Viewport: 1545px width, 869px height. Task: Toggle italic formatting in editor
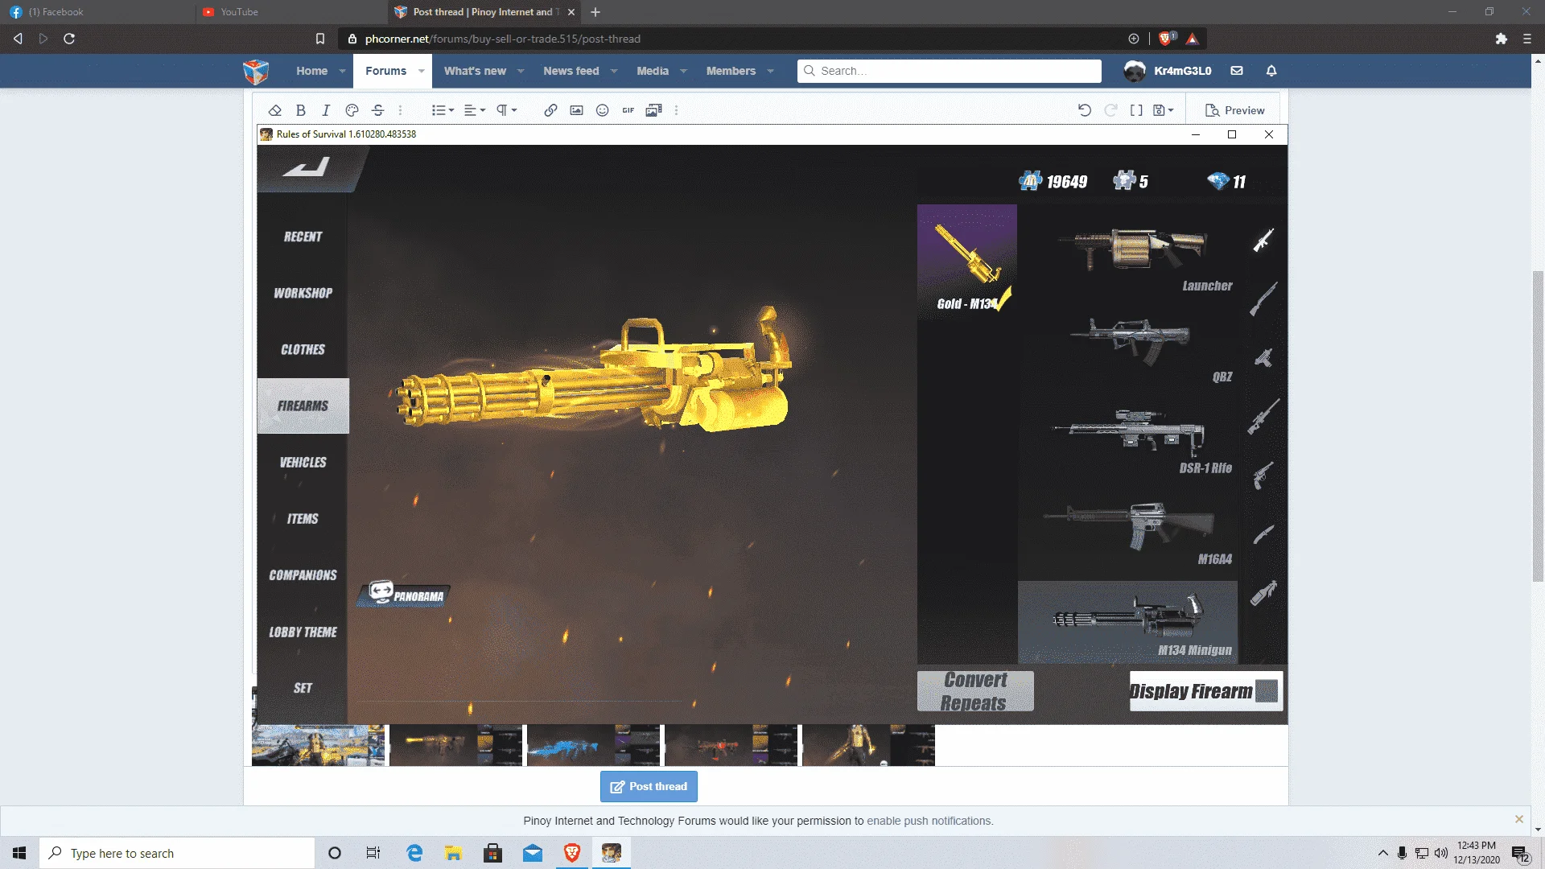(x=326, y=110)
